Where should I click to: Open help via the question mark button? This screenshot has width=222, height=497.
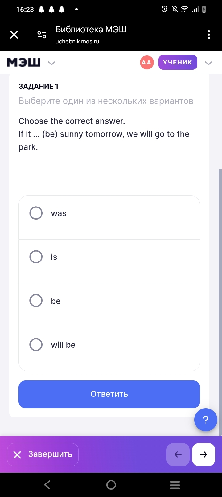tap(206, 420)
